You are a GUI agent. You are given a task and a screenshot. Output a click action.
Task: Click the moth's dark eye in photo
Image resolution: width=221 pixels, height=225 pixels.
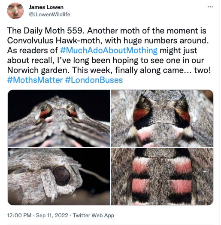point(62,176)
